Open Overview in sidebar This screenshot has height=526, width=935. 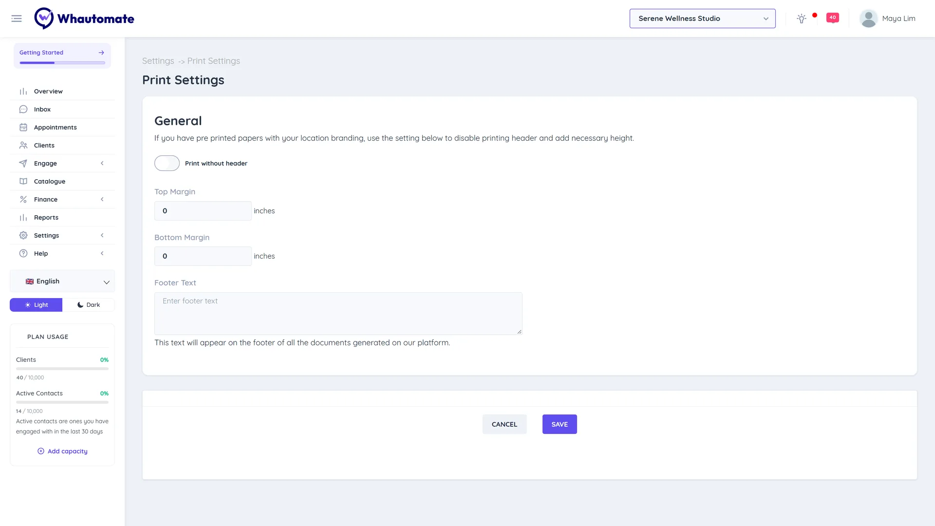[62, 92]
